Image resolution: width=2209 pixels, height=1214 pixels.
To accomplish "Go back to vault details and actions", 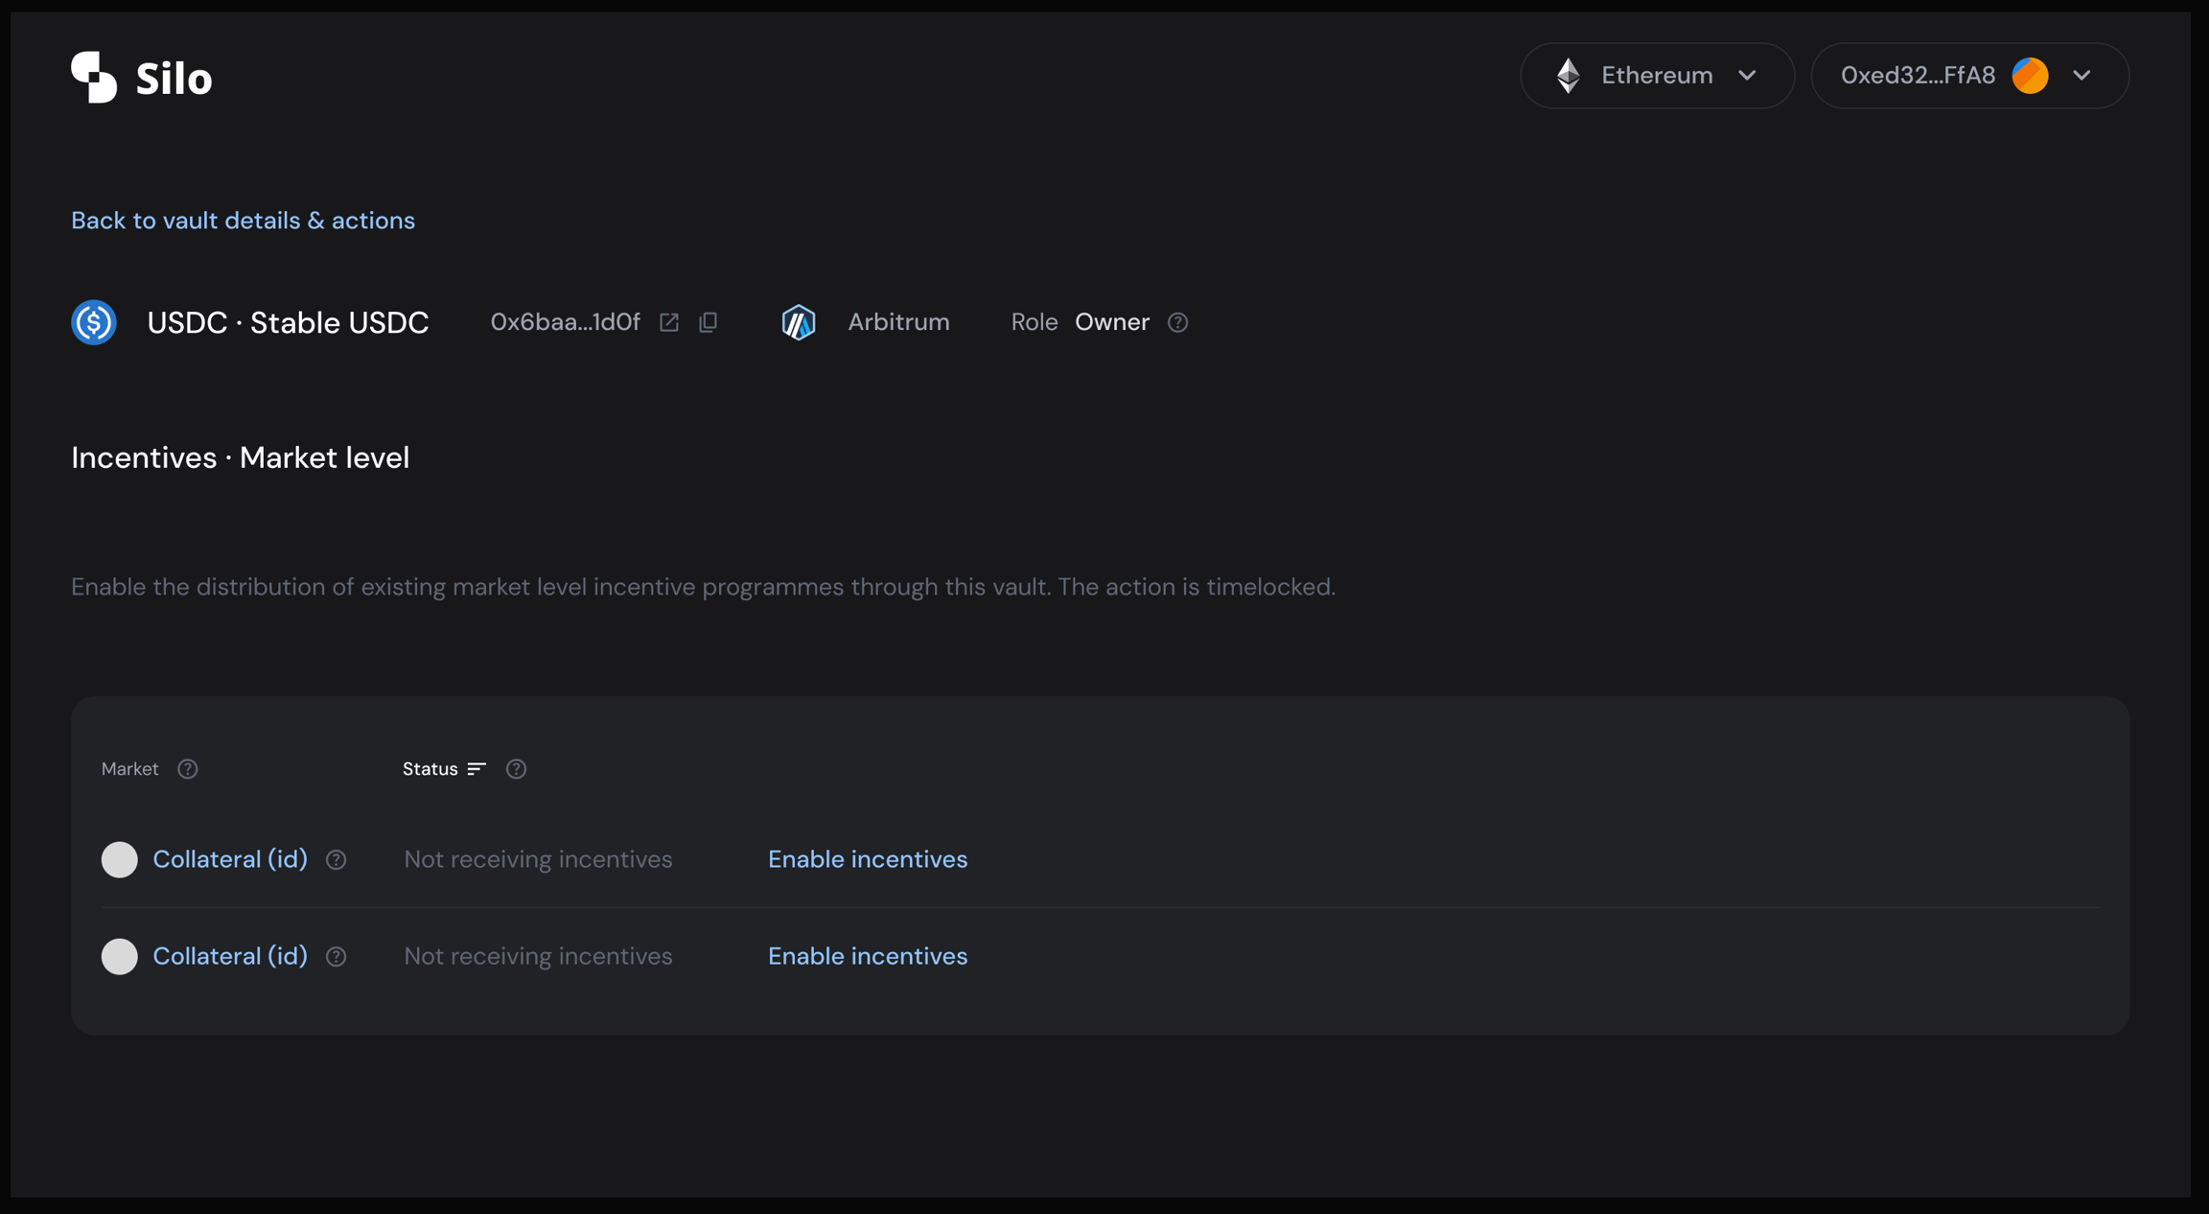I will pyautogui.click(x=243, y=220).
